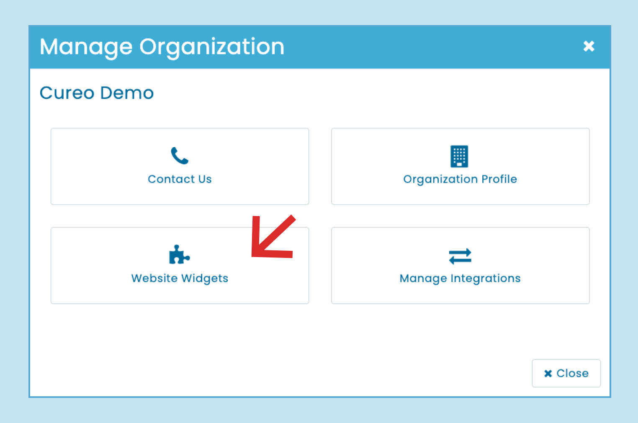
Task: Click the dialog title bar area
Action: [x=319, y=46]
